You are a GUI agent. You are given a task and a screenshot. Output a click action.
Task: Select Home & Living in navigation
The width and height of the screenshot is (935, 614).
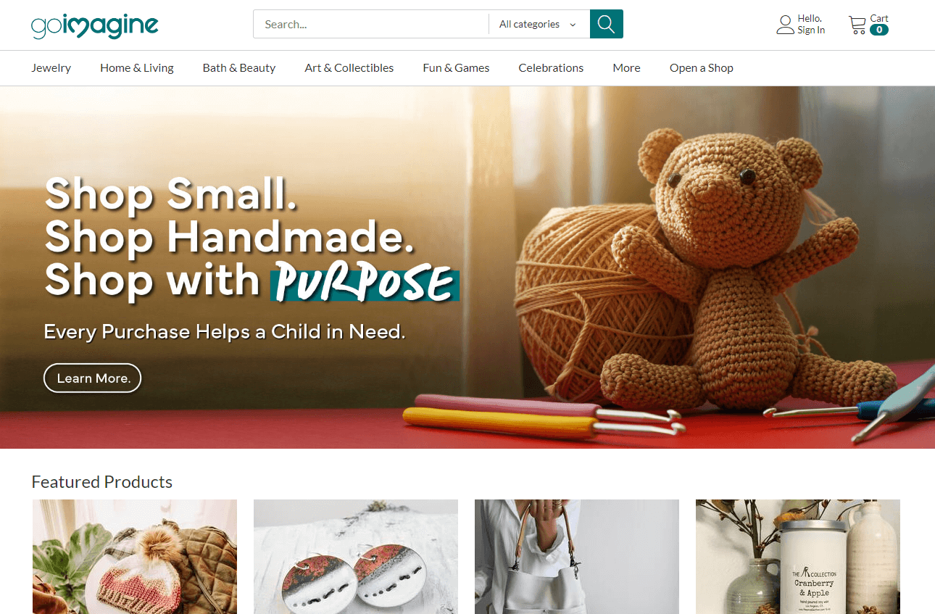(137, 68)
